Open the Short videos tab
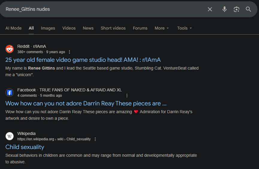This screenshot has height=169, width=259. [113, 28]
